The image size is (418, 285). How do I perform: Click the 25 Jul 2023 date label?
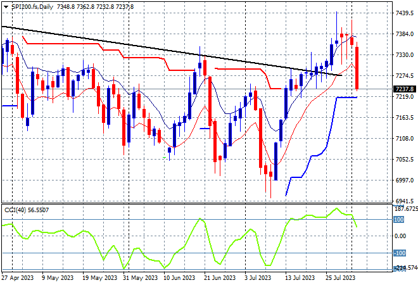[341, 278]
